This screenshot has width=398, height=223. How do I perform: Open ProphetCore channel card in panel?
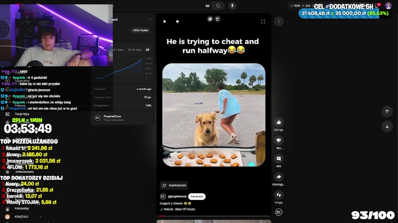click(x=123, y=118)
